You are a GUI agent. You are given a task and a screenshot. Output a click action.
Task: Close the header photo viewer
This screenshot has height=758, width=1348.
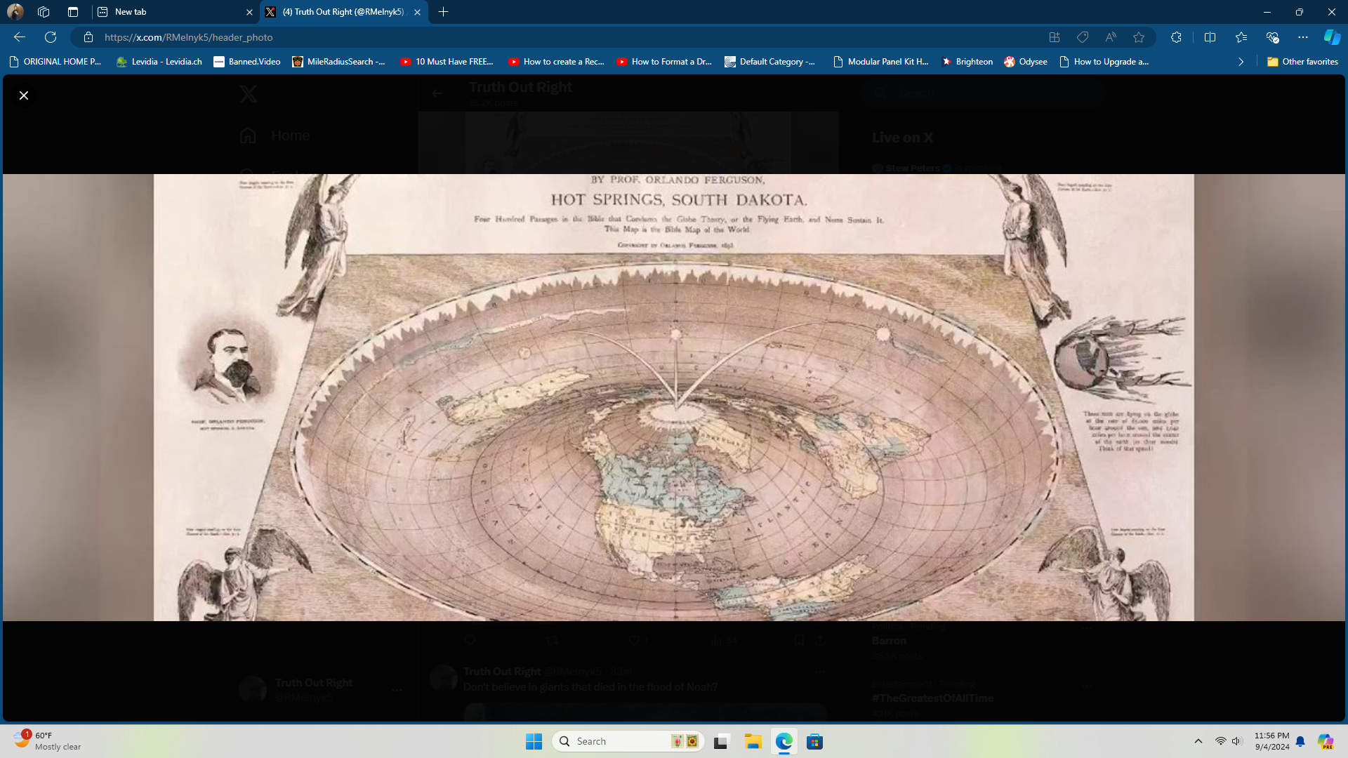24,95
